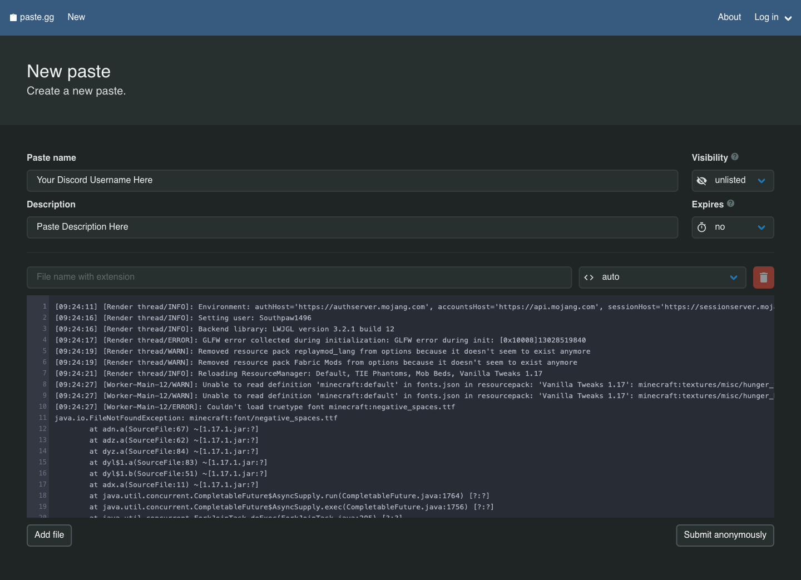This screenshot has height=580, width=801.
Task: Open the About page
Action: coord(729,17)
